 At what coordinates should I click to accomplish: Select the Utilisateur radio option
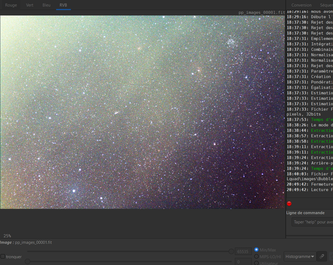[x=256, y=263]
